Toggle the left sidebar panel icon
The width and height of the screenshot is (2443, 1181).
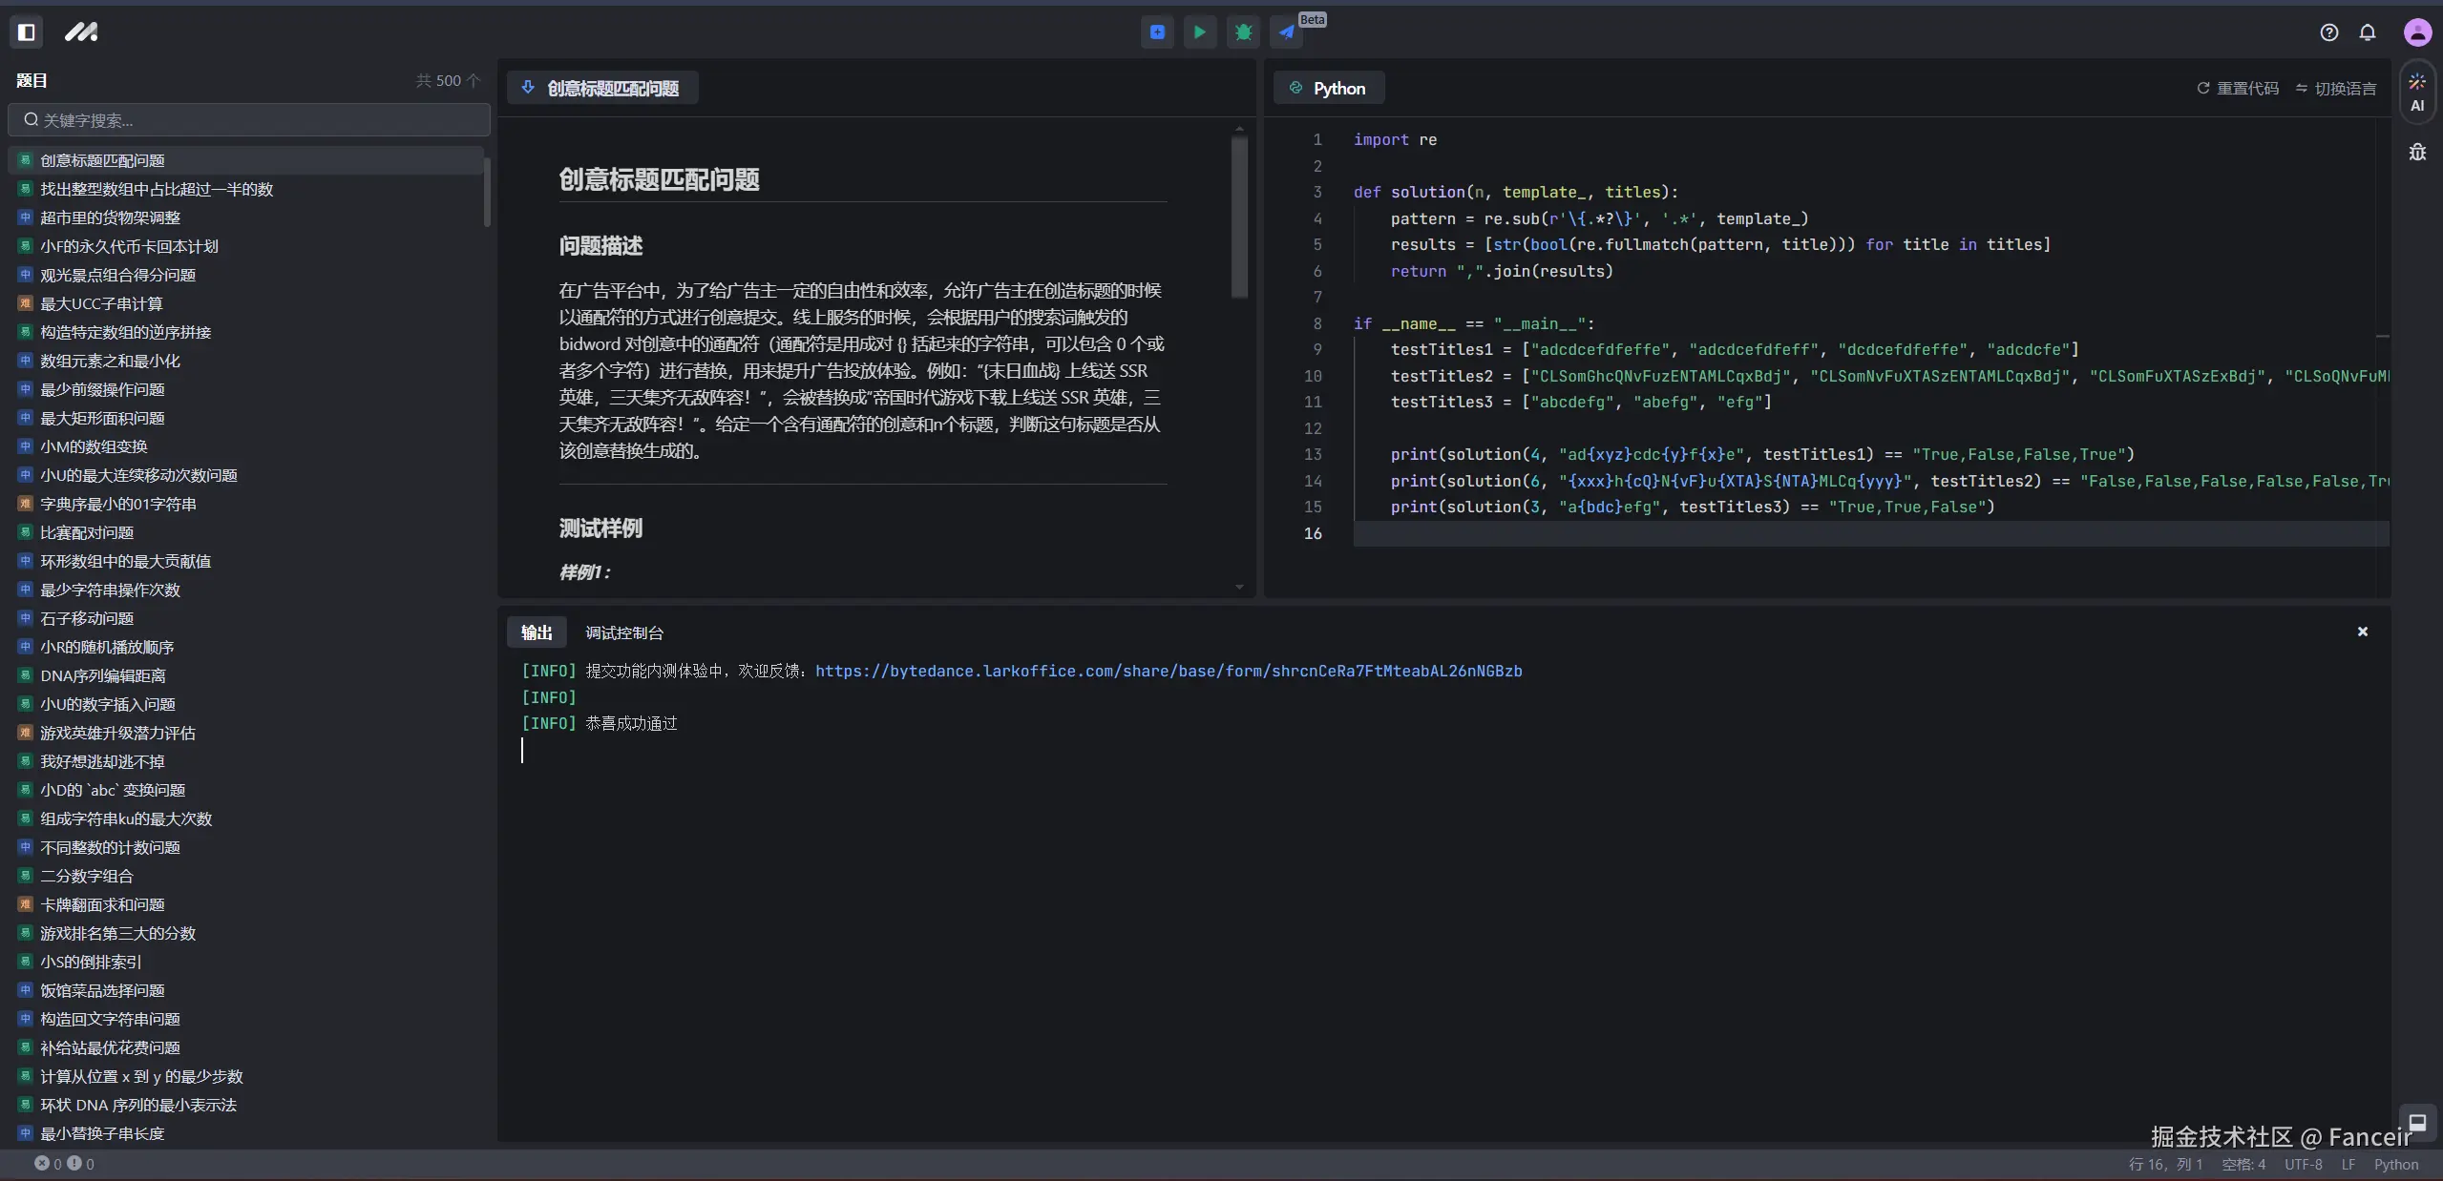[27, 32]
